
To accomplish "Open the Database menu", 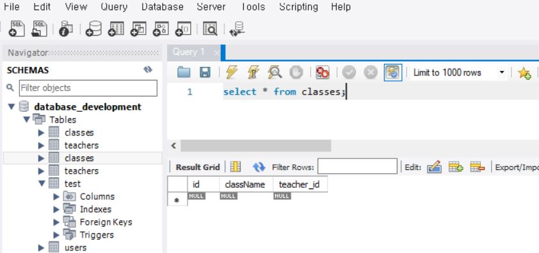I will tap(162, 6).
